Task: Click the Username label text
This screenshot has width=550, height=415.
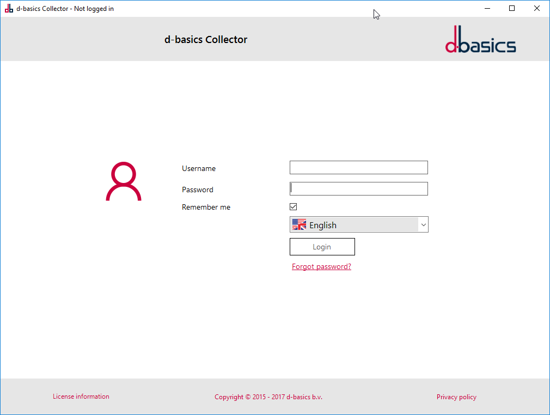Action: (199, 168)
